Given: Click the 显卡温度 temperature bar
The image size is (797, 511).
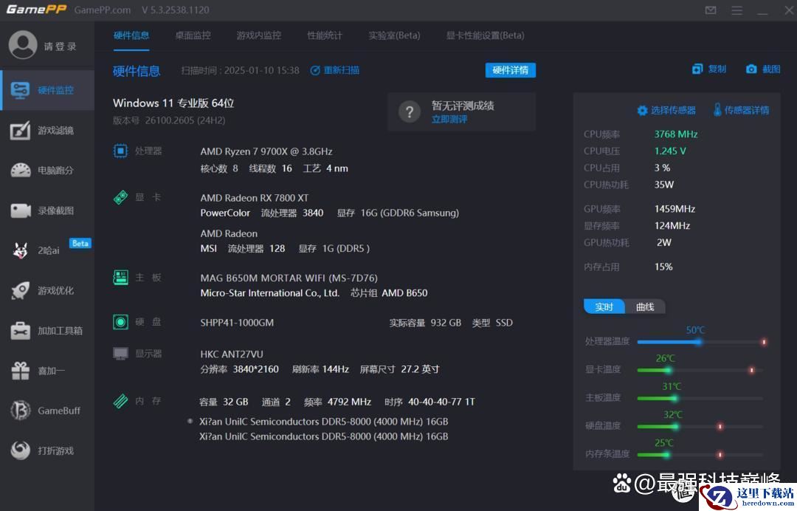Looking at the screenshot, I should pyautogui.click(x=700, y=370).
